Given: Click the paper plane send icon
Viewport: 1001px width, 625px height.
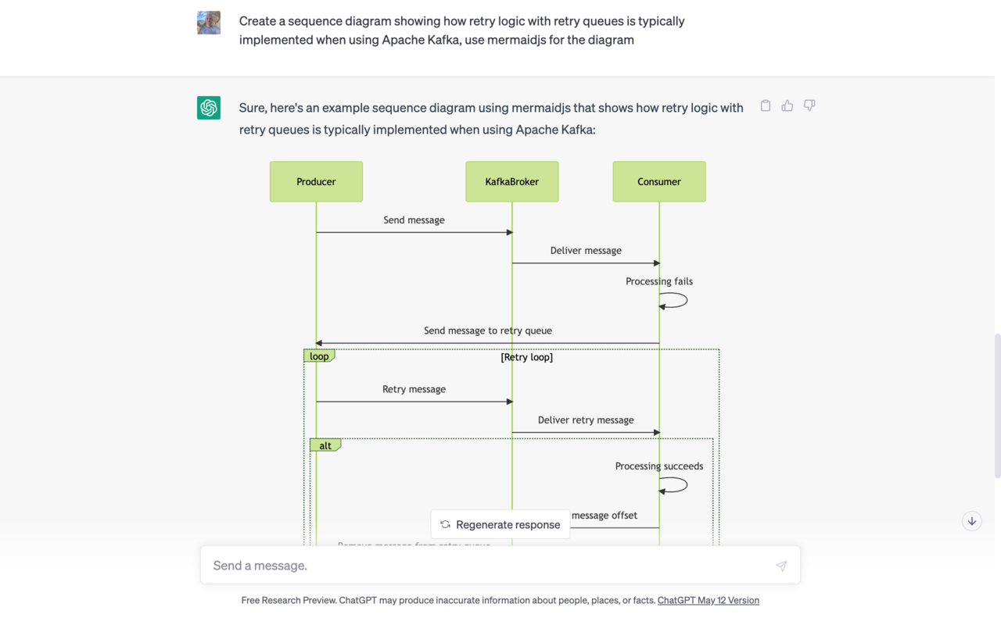Looking at the screenshot, I should click(x=781, y=565).
